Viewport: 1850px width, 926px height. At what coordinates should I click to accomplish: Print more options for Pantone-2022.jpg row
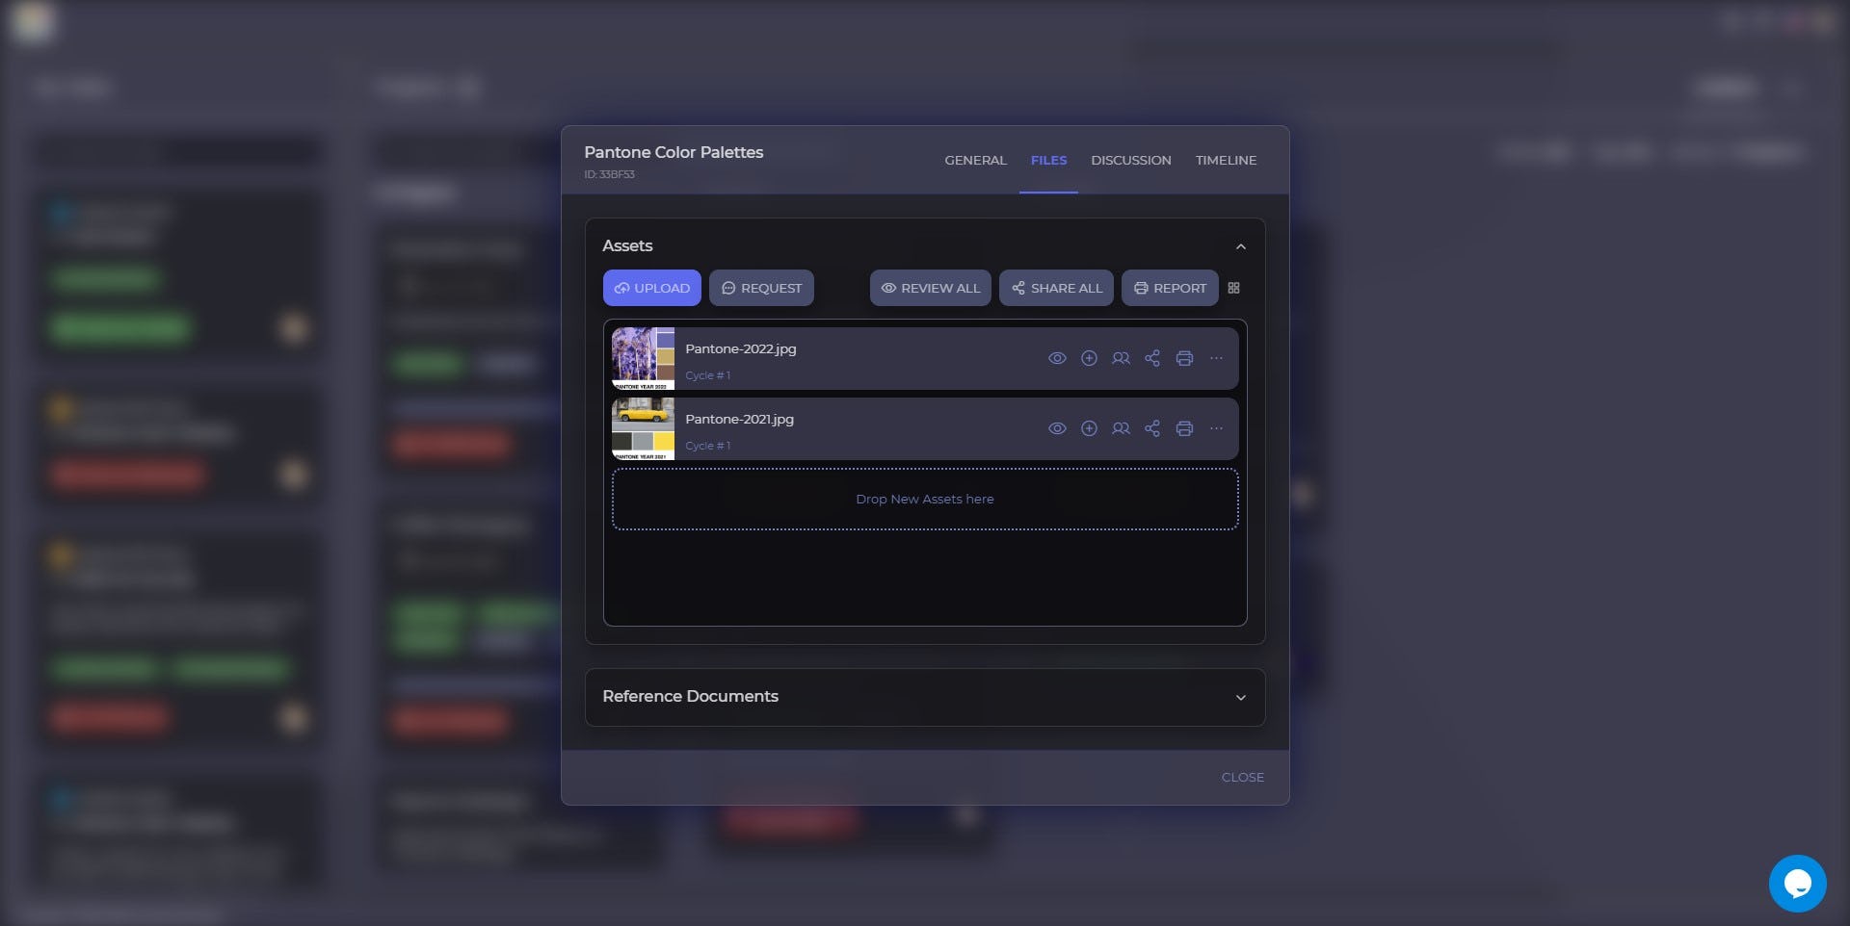(1216, 358)
